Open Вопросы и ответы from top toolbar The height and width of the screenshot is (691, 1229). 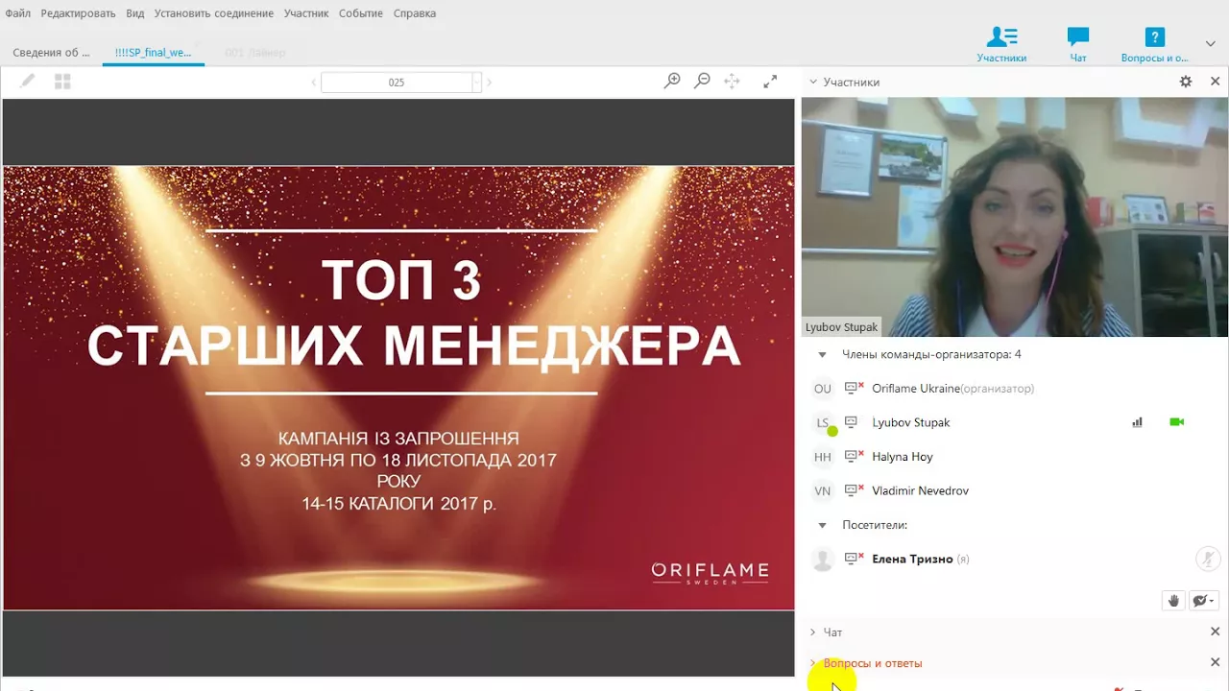click(1155, 45)
